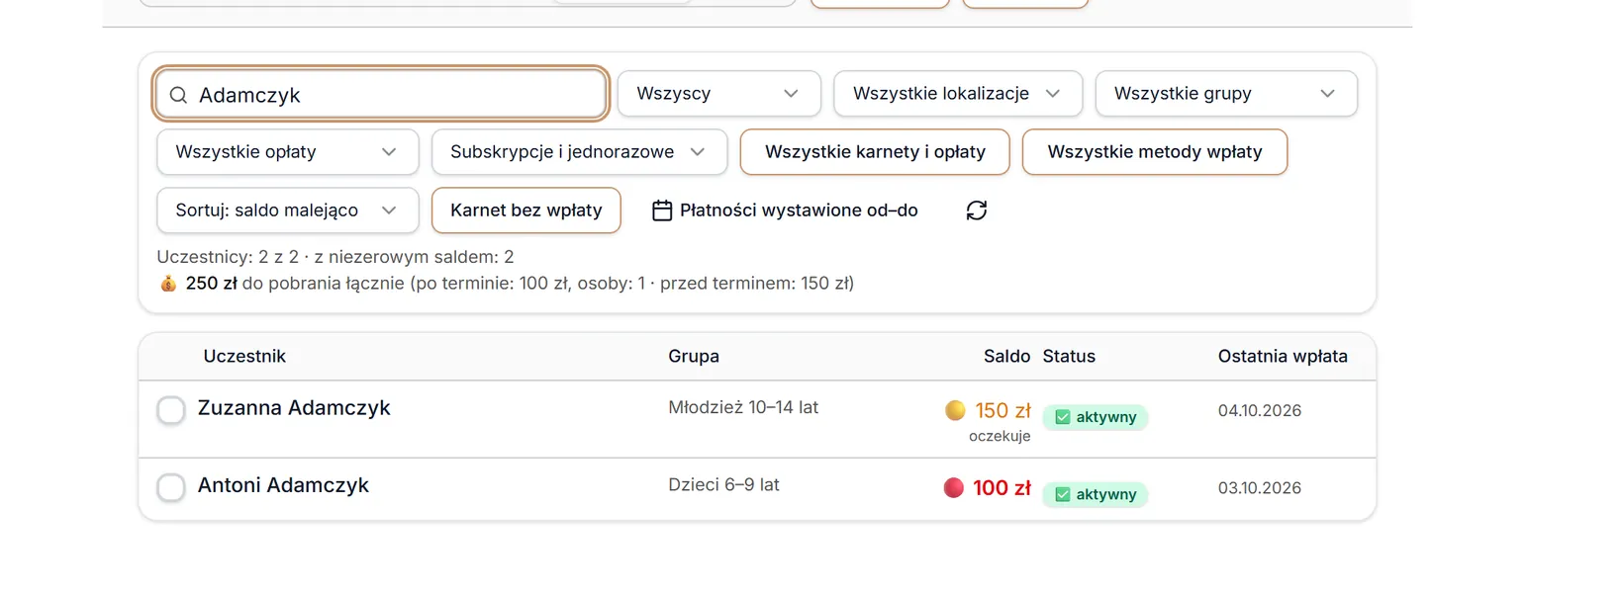Open the Wszystkie grupy dropdown
Image resolution: width=1623 pixels, height=590 pixels.
click(1226, 94)
